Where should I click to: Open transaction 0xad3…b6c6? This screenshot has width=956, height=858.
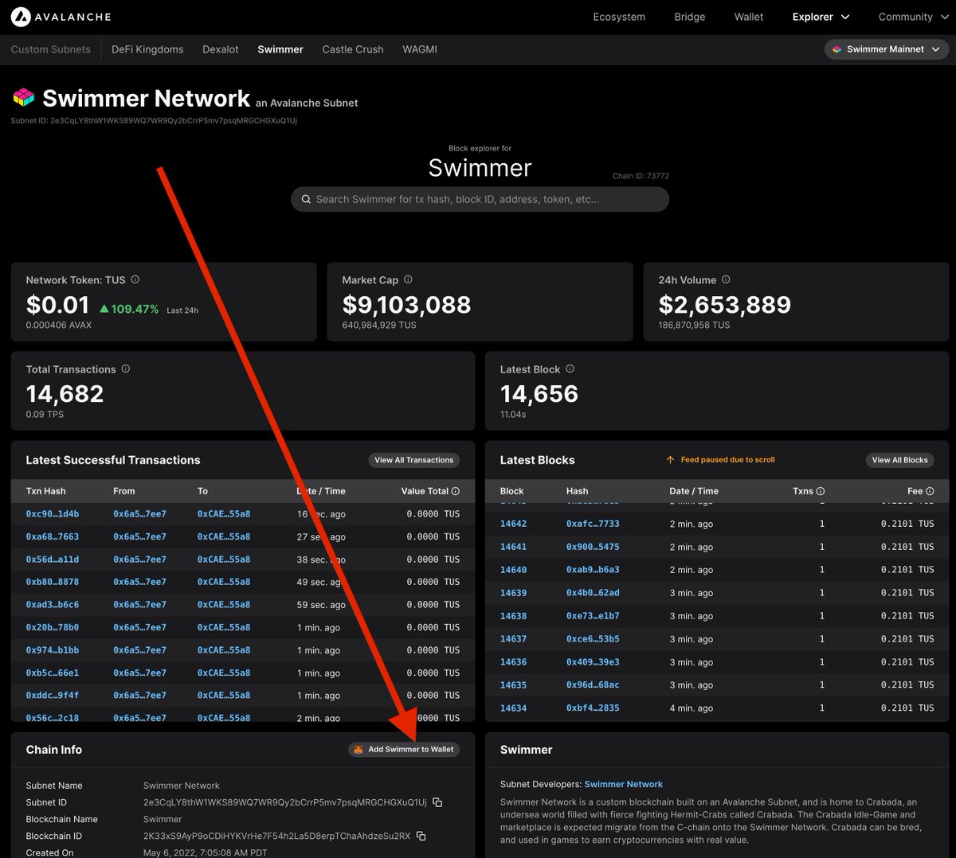tap(53, 605)
